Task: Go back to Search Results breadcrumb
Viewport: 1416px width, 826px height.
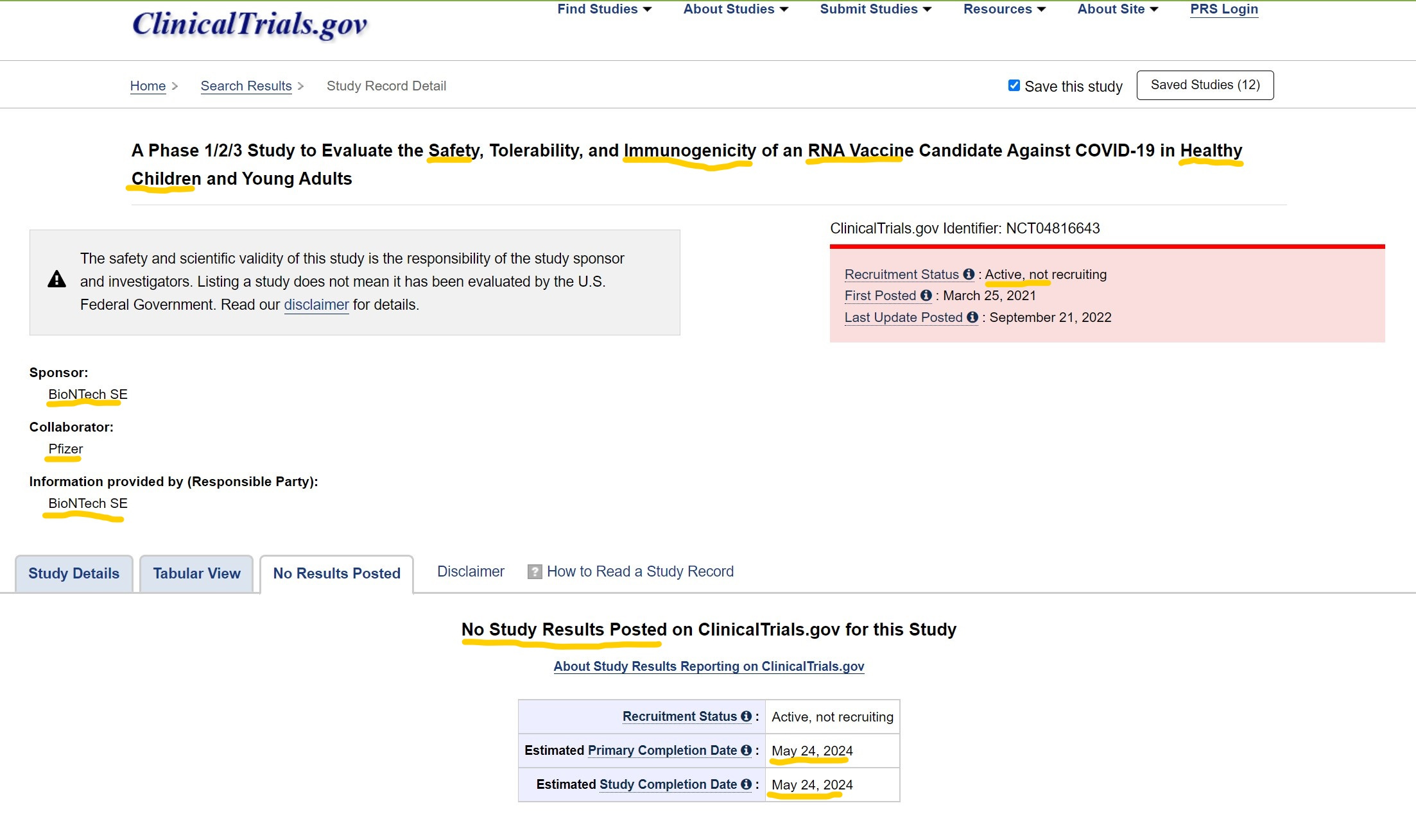Action: pos(246,86)
